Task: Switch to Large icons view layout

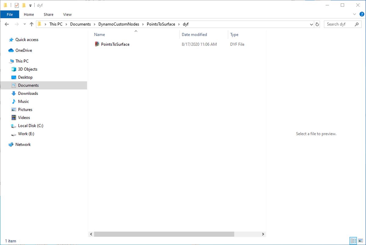Action: [360, 241]
